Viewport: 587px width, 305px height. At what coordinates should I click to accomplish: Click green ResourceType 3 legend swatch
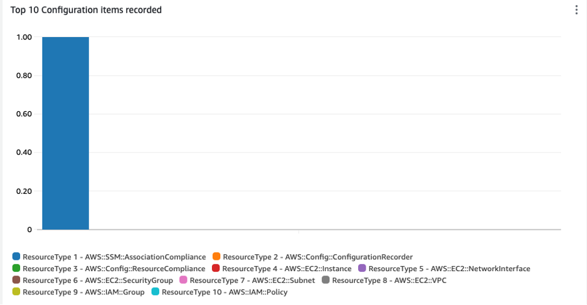16,269
